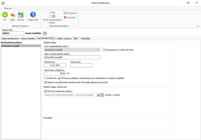Viewport: 201px width, 140px height.
Task: Maximize the Karta zaměstnance window
Action: click(188, 3)
